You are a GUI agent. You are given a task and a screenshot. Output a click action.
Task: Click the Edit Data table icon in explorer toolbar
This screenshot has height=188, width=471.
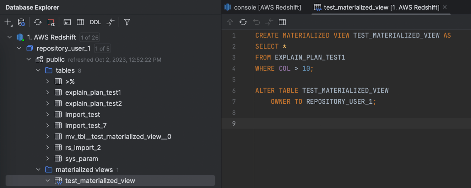[80, 22]
